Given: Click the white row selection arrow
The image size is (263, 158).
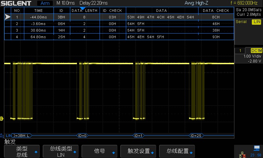Looking at the screenshot, I should 8,17.
